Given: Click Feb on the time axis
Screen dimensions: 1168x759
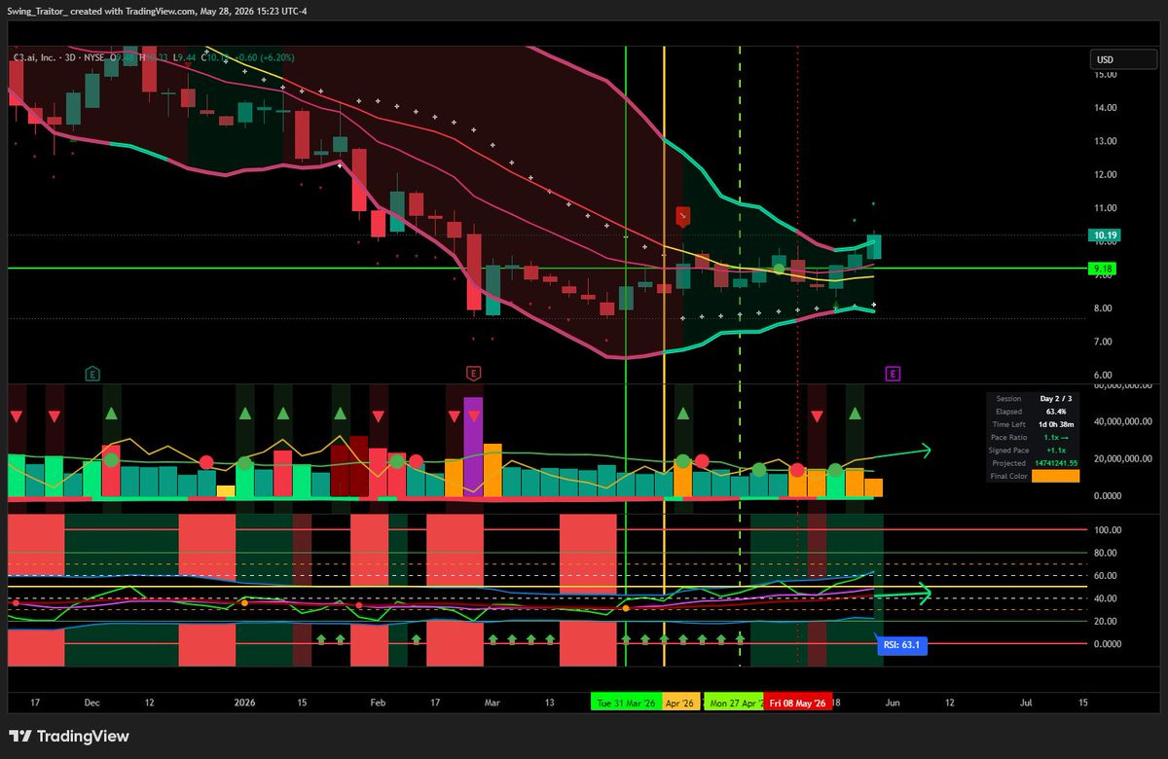Looking at the screenshot, I should [x=378, y=702].
